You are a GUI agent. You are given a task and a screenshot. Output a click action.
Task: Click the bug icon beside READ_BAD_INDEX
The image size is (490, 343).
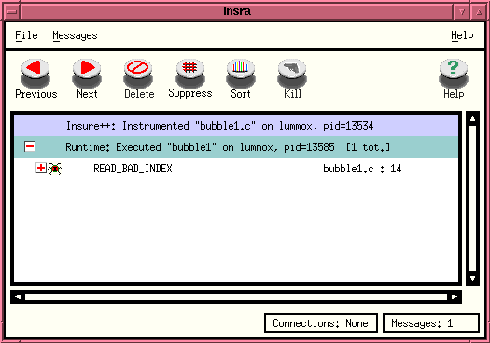(x=55, y=169)
